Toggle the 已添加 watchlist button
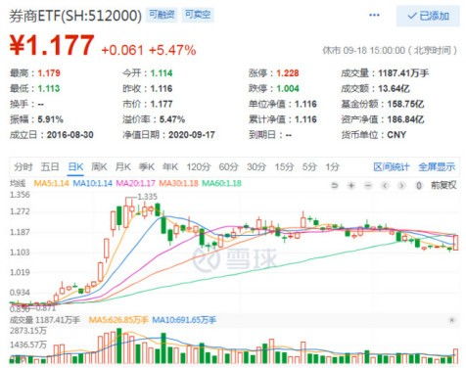466x368 pixels. coord(429,16)
